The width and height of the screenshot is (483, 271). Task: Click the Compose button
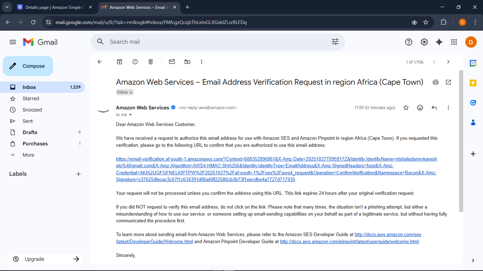pyautogui.click(x=28, y=66)
